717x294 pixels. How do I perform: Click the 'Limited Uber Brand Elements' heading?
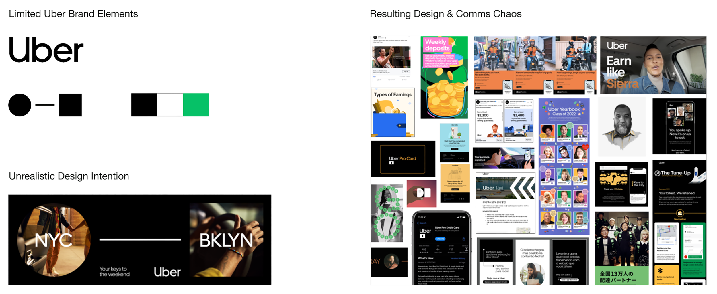(73, 14)
